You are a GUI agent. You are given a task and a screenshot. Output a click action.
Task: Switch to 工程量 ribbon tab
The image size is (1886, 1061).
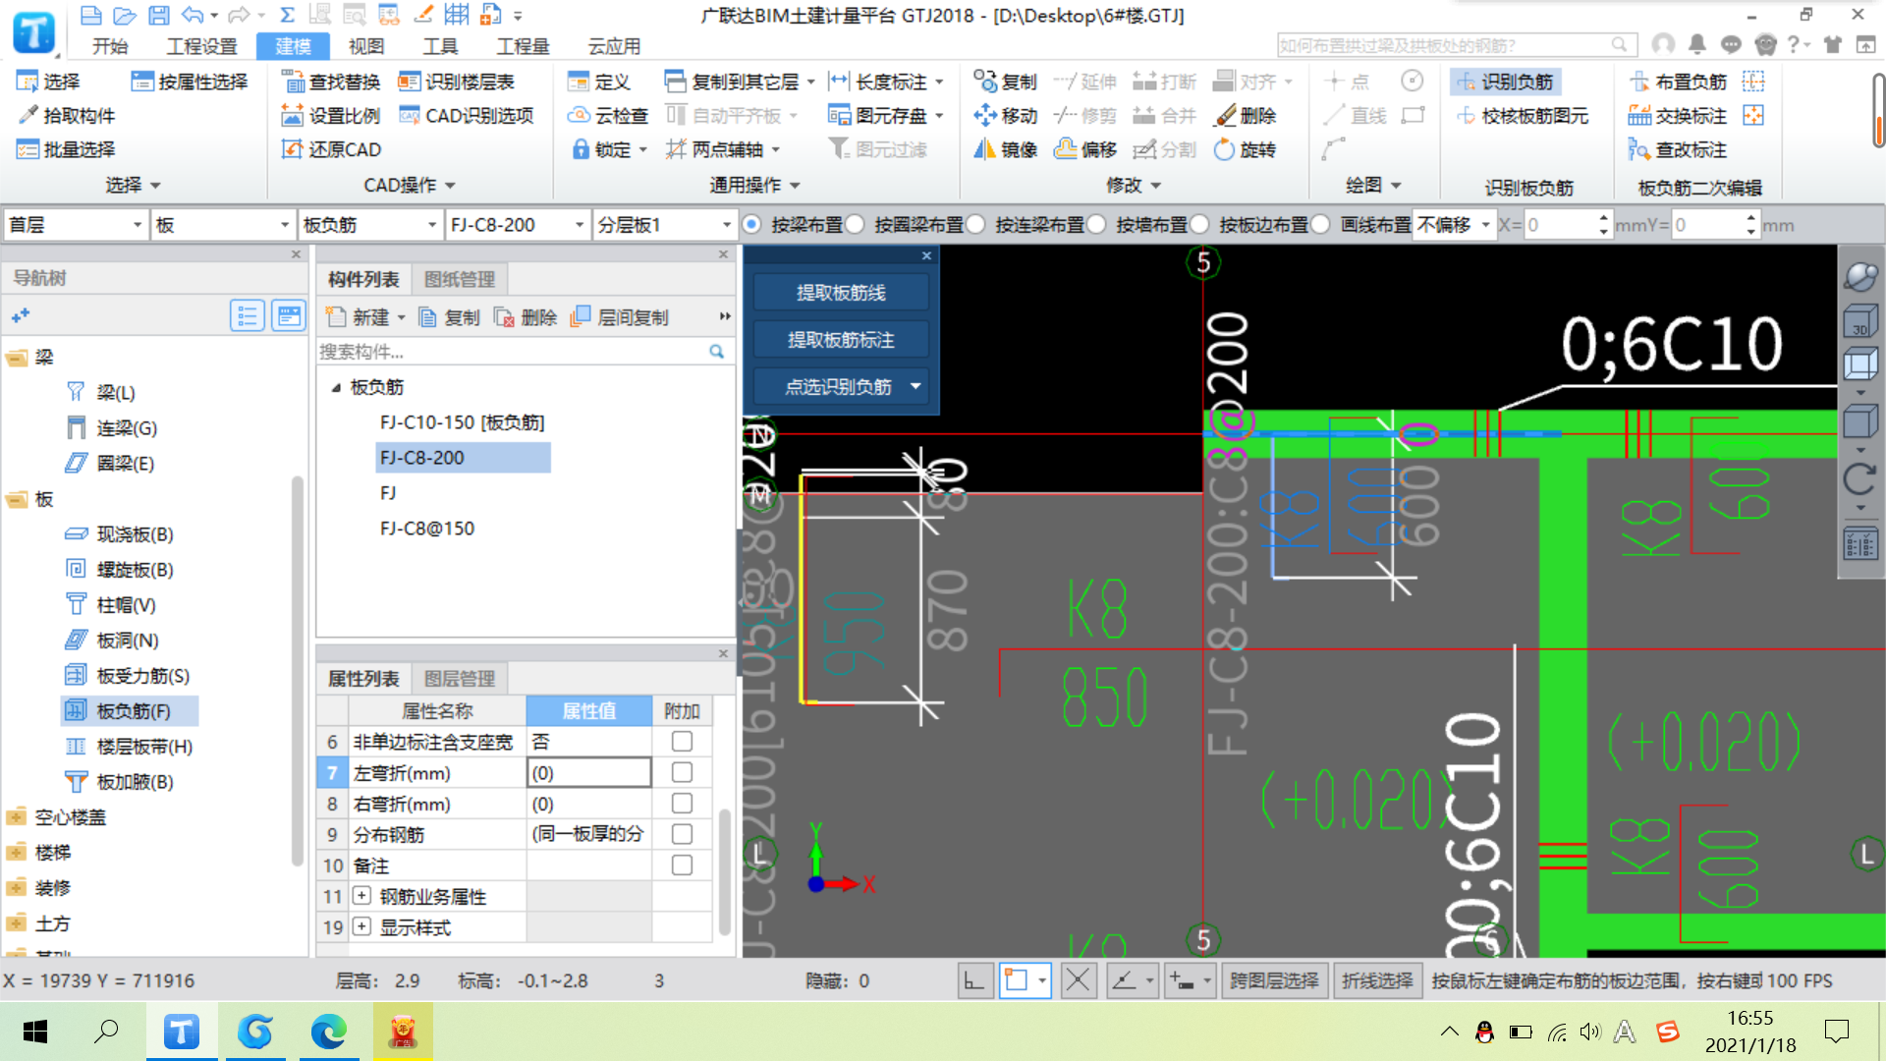coord(523,46)
